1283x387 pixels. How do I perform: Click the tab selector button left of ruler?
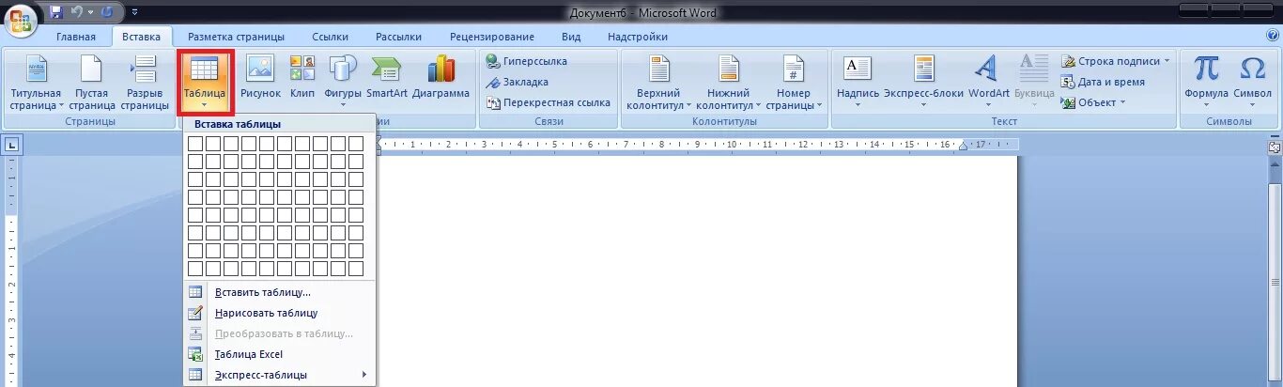pos(12,145)
